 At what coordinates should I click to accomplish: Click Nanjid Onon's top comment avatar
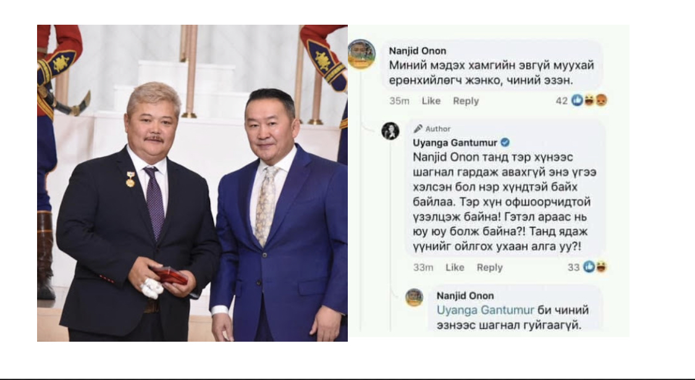[361, 54]
